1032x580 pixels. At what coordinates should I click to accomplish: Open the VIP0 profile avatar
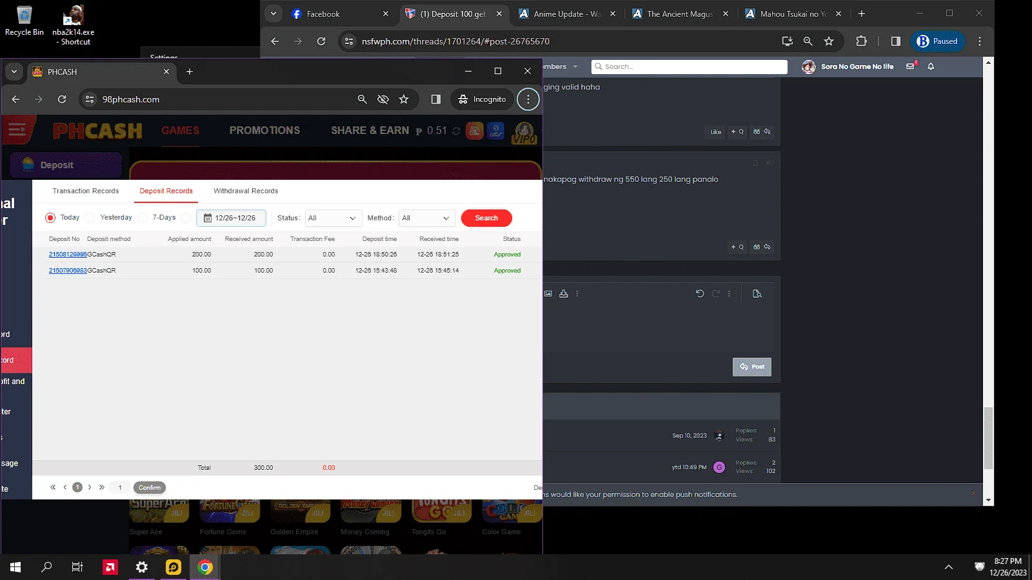[524, 133]
